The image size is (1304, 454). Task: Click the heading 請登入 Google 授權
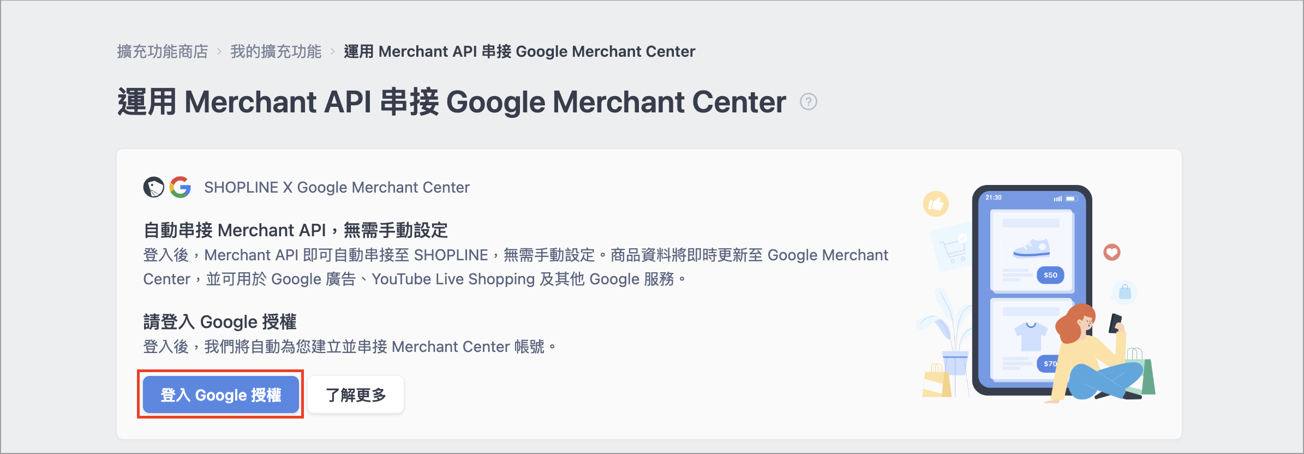tap(220, 322)
